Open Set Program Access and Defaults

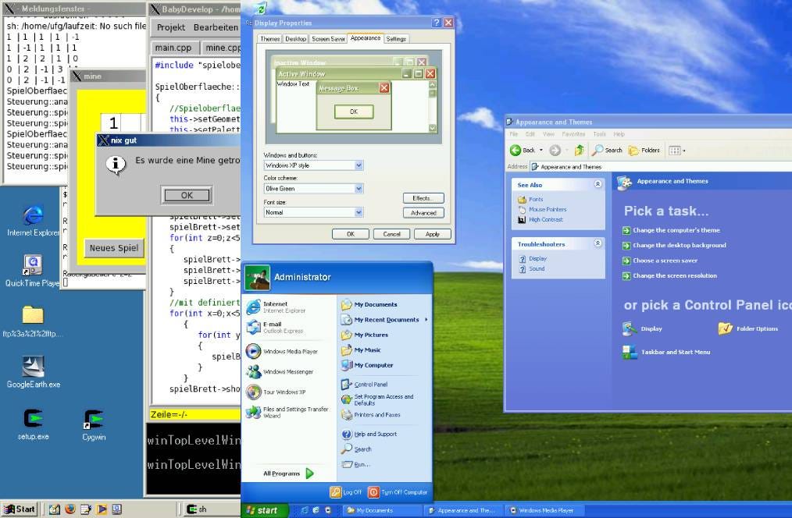(x=378, y=400)
